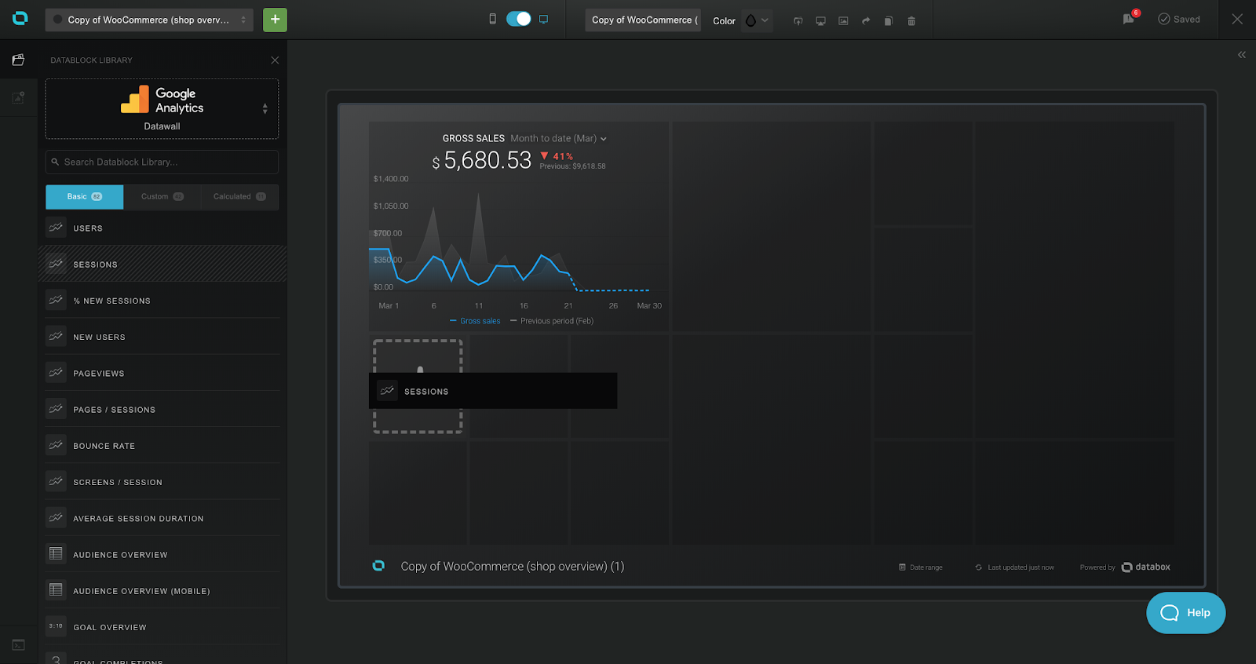
Task: Switch to the Basic tab
Action: tap(85, 197)
